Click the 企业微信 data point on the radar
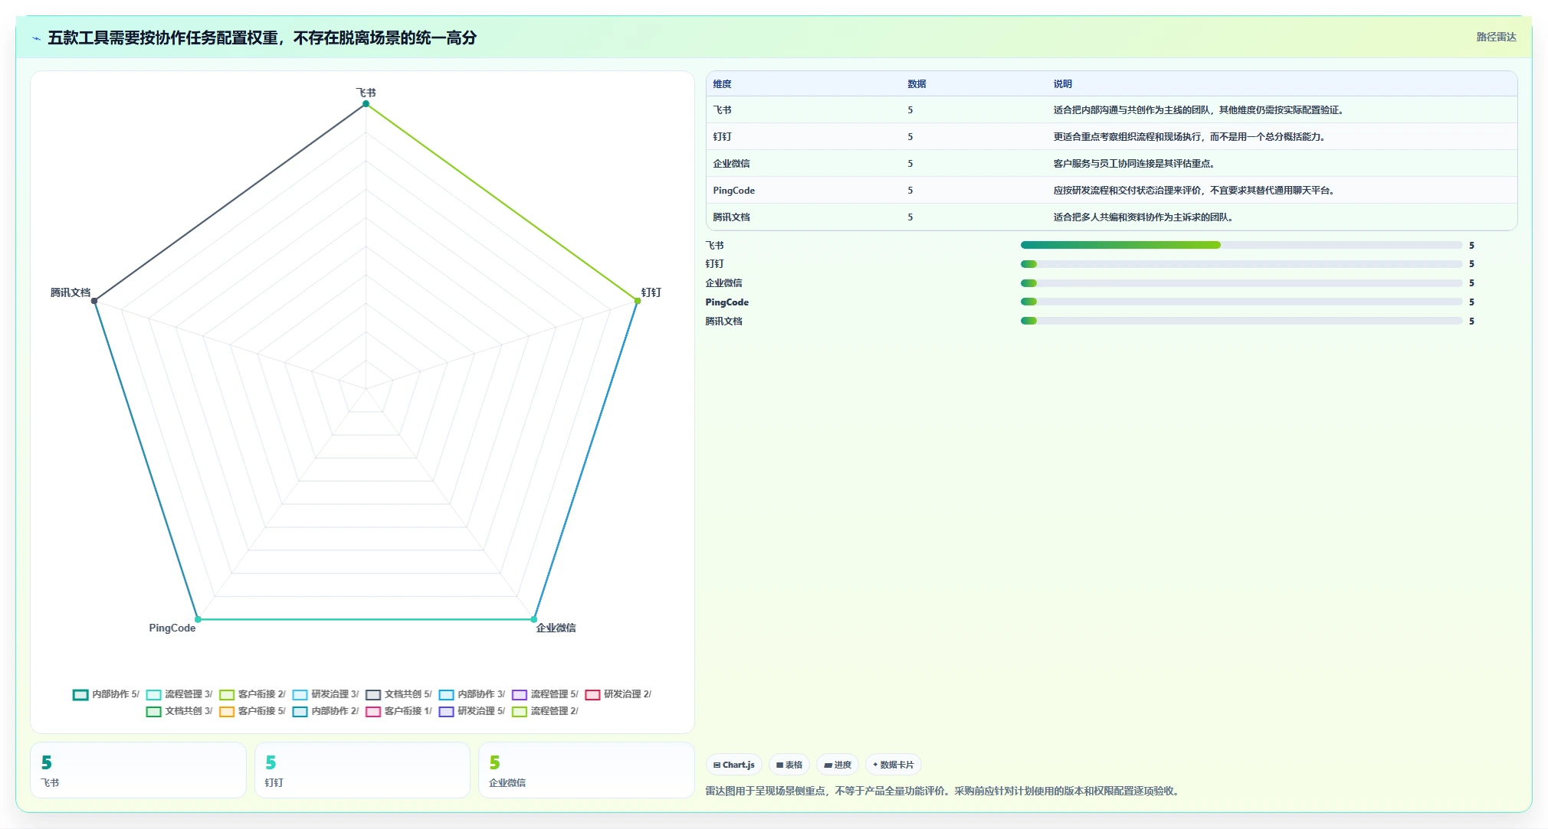Viewport: 1548px width, 829px height. tap(533, 619)
